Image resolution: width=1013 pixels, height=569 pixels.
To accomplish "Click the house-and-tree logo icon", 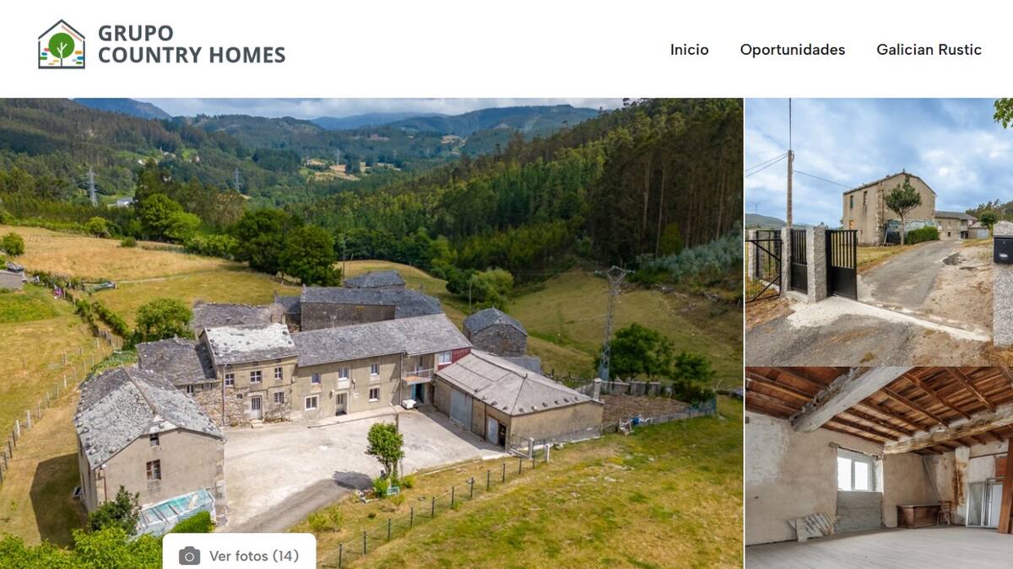I will [62, 45].
